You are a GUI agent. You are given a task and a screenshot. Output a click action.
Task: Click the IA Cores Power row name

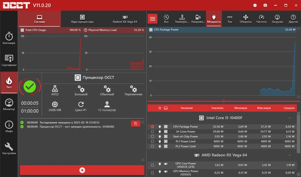click(x=185, y=132)
